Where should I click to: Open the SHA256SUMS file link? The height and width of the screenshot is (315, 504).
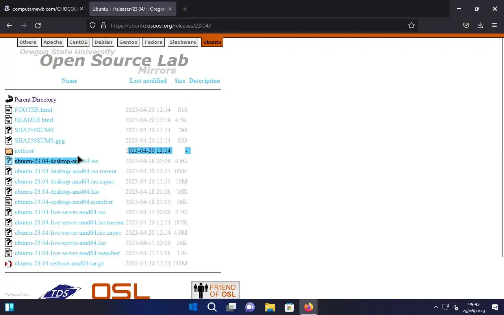(x=34, y=130)
